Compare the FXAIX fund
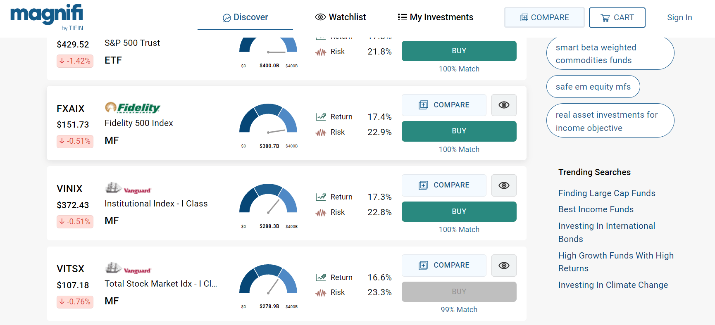This screenshot has height=325, width=715. click(x=444, y=105)
